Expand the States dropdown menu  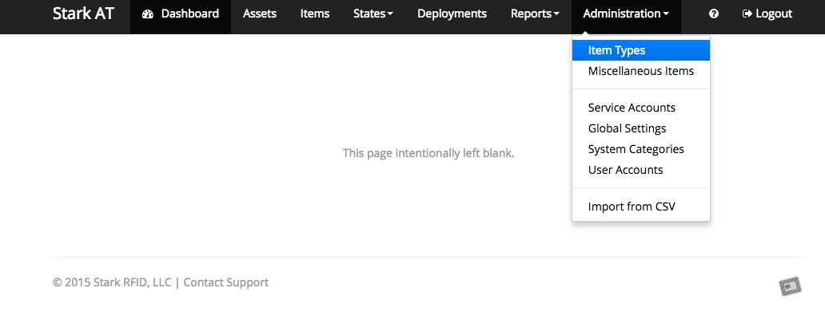pos(373,14)
